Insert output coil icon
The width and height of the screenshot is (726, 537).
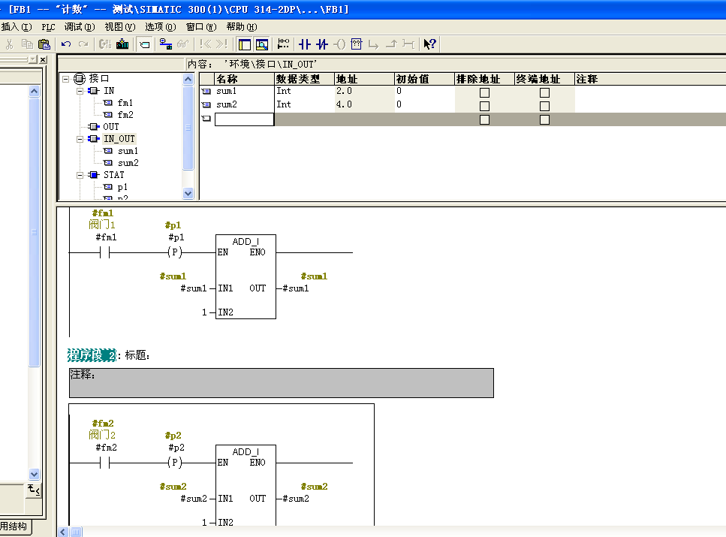[x=339, y=44]
